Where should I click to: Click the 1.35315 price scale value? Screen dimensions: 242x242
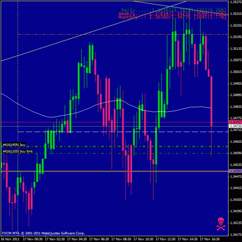tap(236, 14)
